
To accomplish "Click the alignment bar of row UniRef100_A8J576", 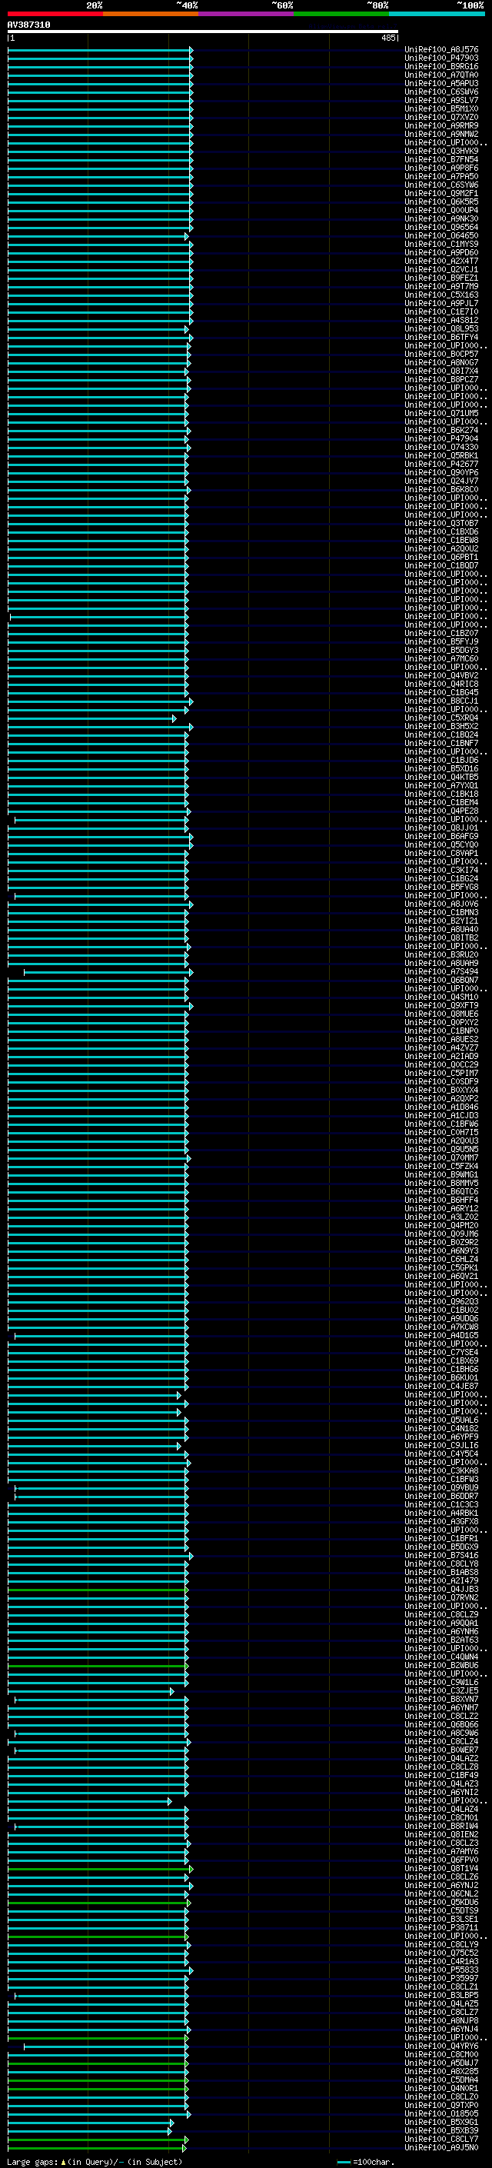I will [100, 50].
